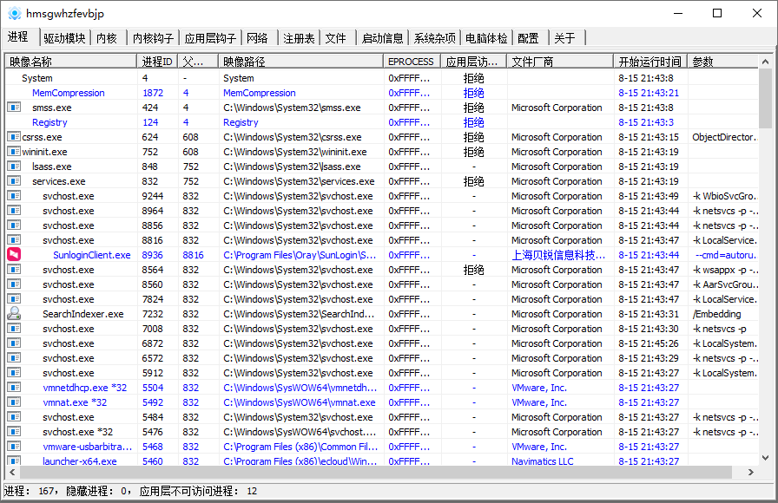This screenshot has width=778, height=503.
Task: Click 上海贝锐信息科技 vendor cell
Action: click(558, 255)
